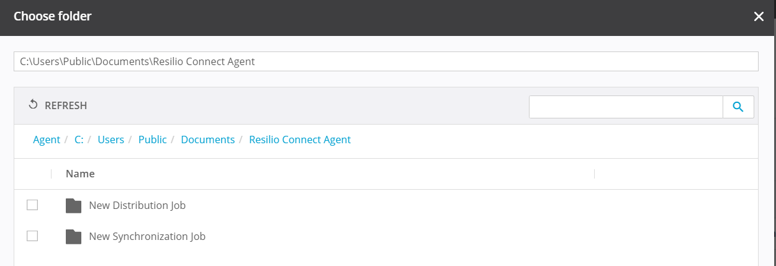Screen dimensions: 776x266
Task: Focus the folder path text field
Action: pyautogui.click(x=386, y=61)
